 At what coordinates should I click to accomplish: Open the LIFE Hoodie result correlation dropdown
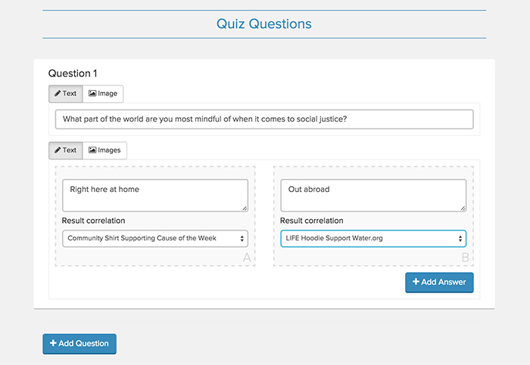pyautogui.click(x=373, y=239)
